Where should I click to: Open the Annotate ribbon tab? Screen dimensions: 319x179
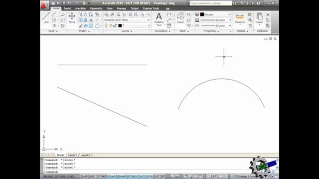[80, 8]
